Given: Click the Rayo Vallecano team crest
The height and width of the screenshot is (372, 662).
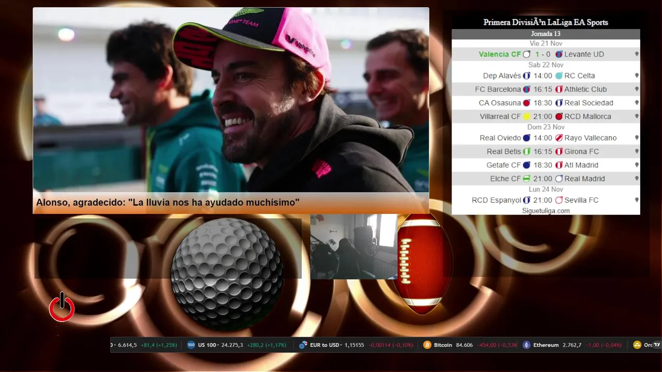Looking at the screenshot, I should coord(559,138).
